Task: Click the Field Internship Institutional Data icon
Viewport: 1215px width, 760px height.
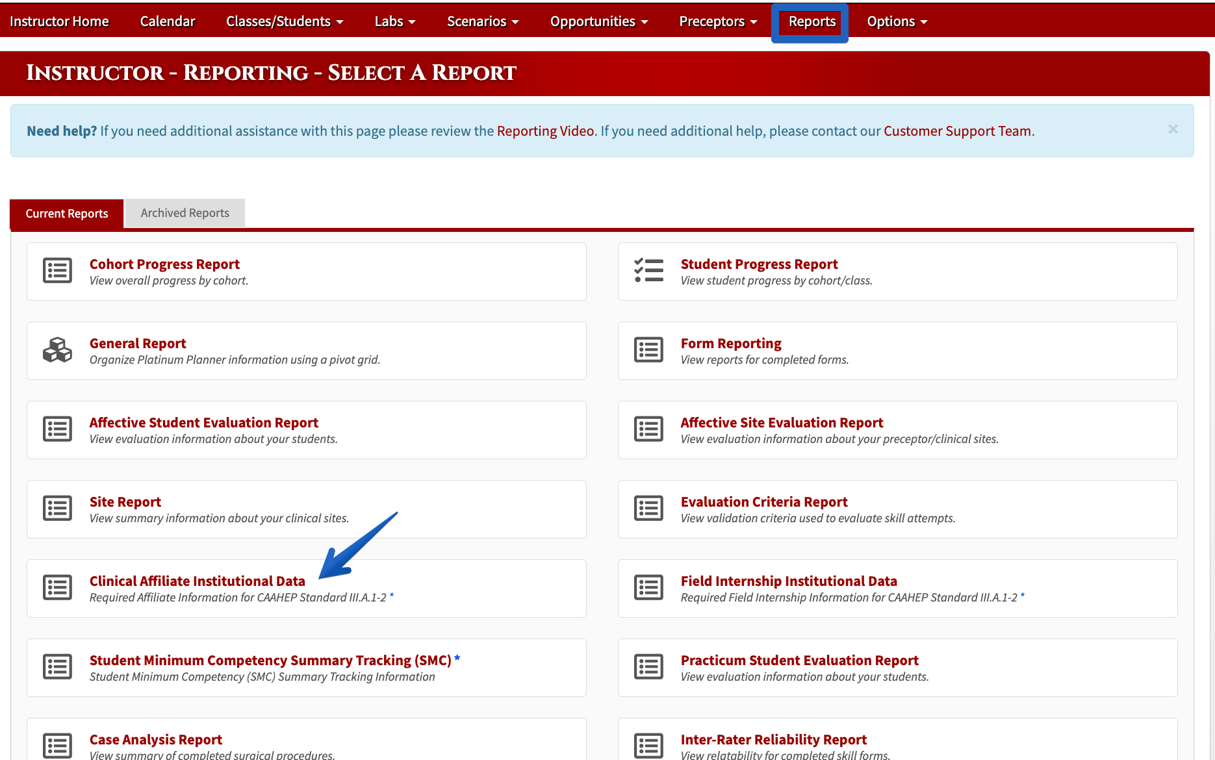Action: click(648, 587)
